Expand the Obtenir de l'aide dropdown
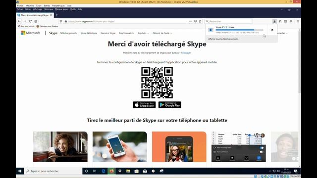The height and width of the screenshot is (178, 317). tap(162, 33)
